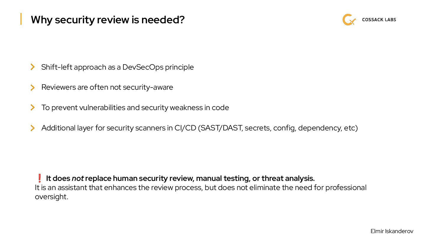Click the chevron bullet before 'Shift-left approach'
426x239 pixels.
33,67
